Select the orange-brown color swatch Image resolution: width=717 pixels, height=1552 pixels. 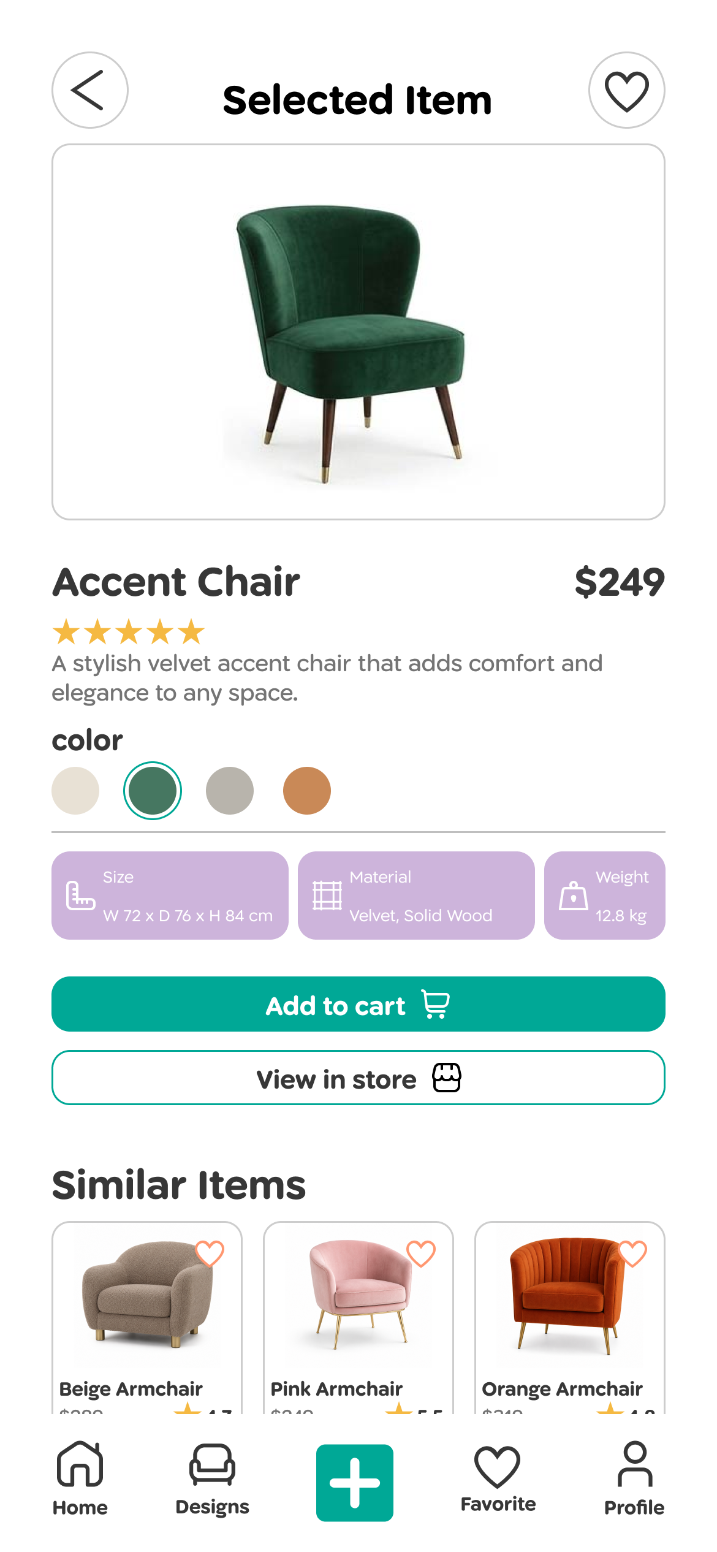(x=307, y=791)
